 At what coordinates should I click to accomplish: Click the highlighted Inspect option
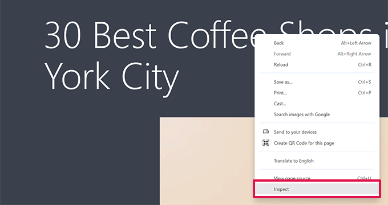[x=317, y=189]
